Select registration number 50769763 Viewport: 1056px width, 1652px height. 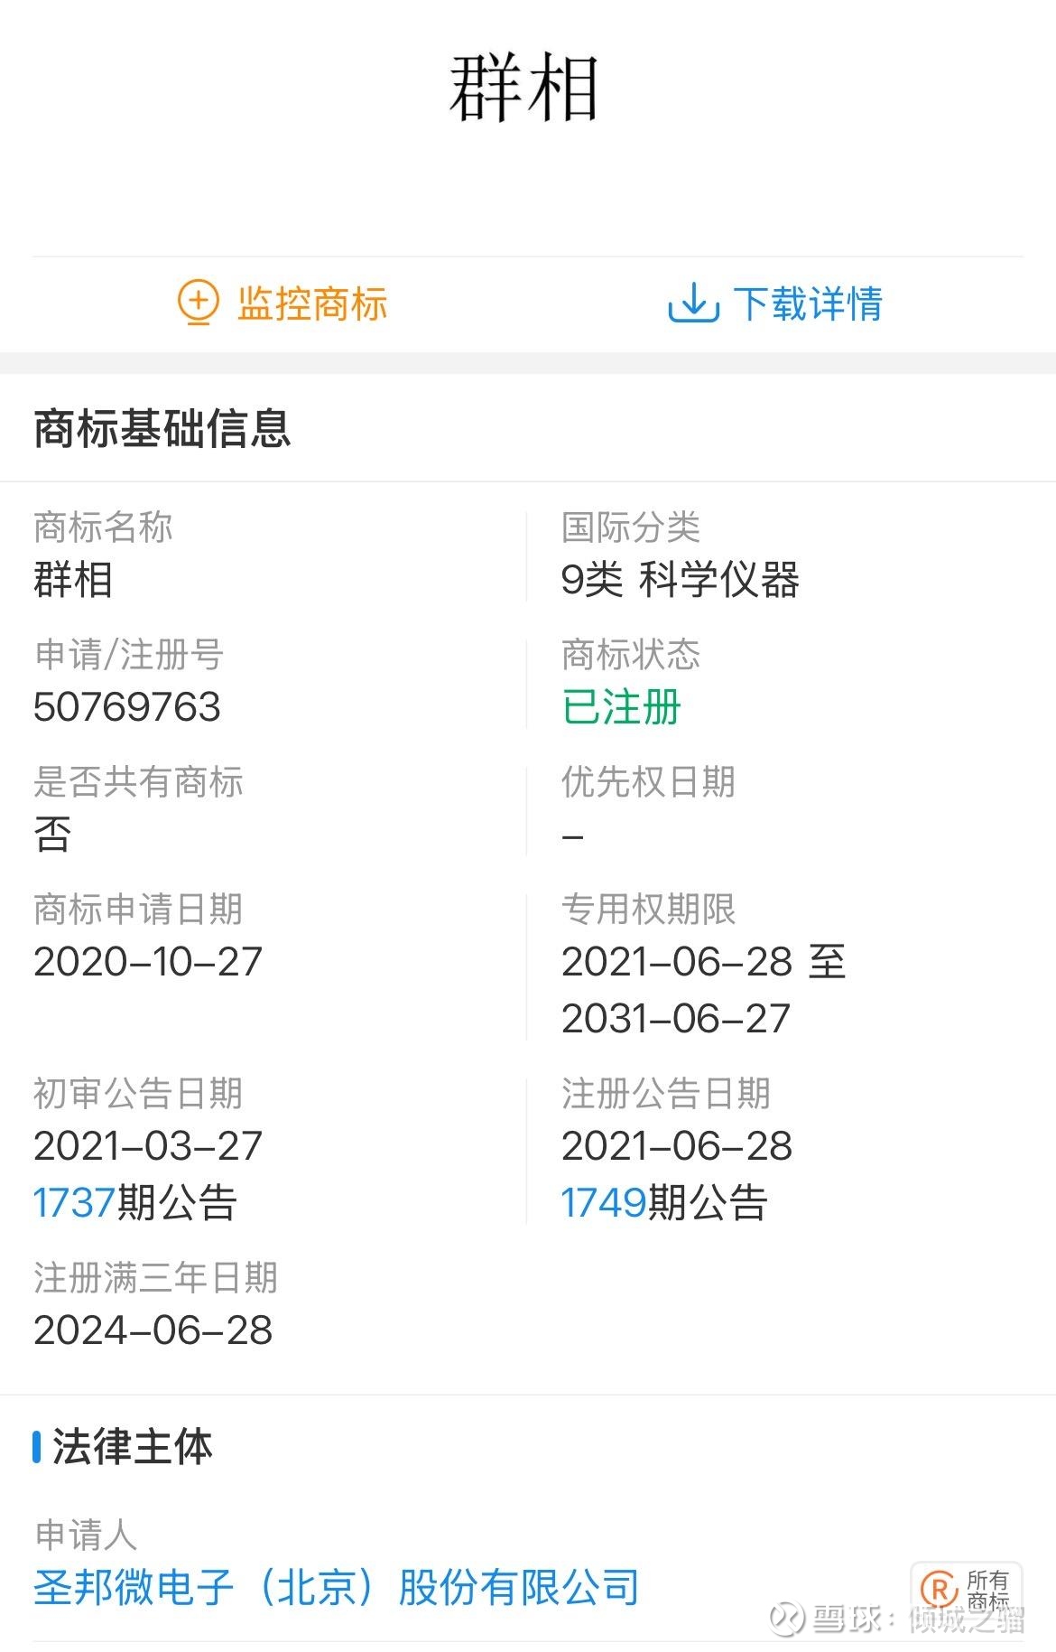[x=127, y=707]
